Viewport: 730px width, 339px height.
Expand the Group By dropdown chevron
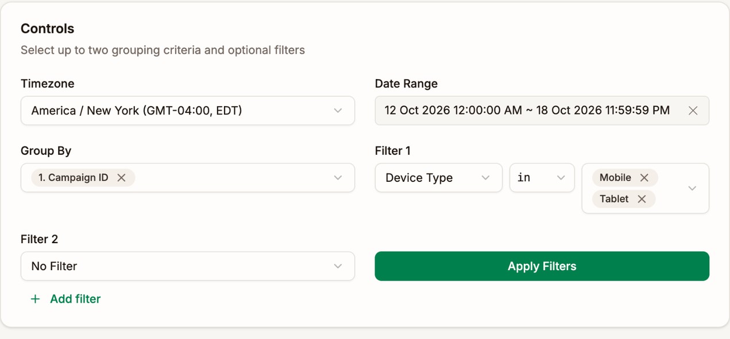[338, 178]
